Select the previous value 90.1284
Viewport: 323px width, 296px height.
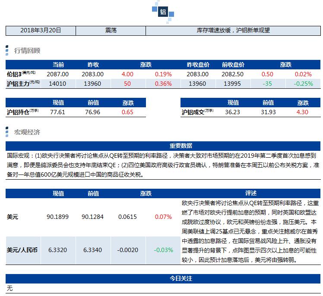[x=92, y=217]
